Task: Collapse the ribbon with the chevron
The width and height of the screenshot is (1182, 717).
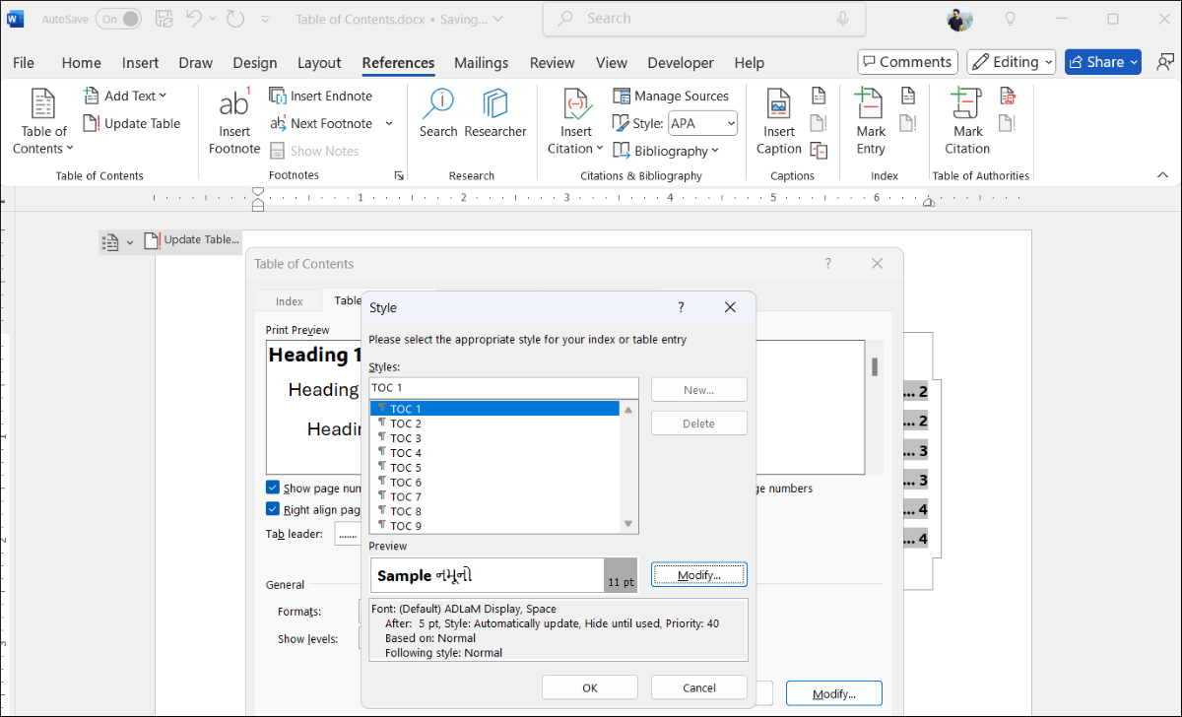Action: pos(1162,175)
